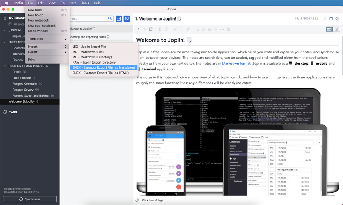Insert heading H icon
Viewport: 343px width, 205px height.
tap(216, 29)
